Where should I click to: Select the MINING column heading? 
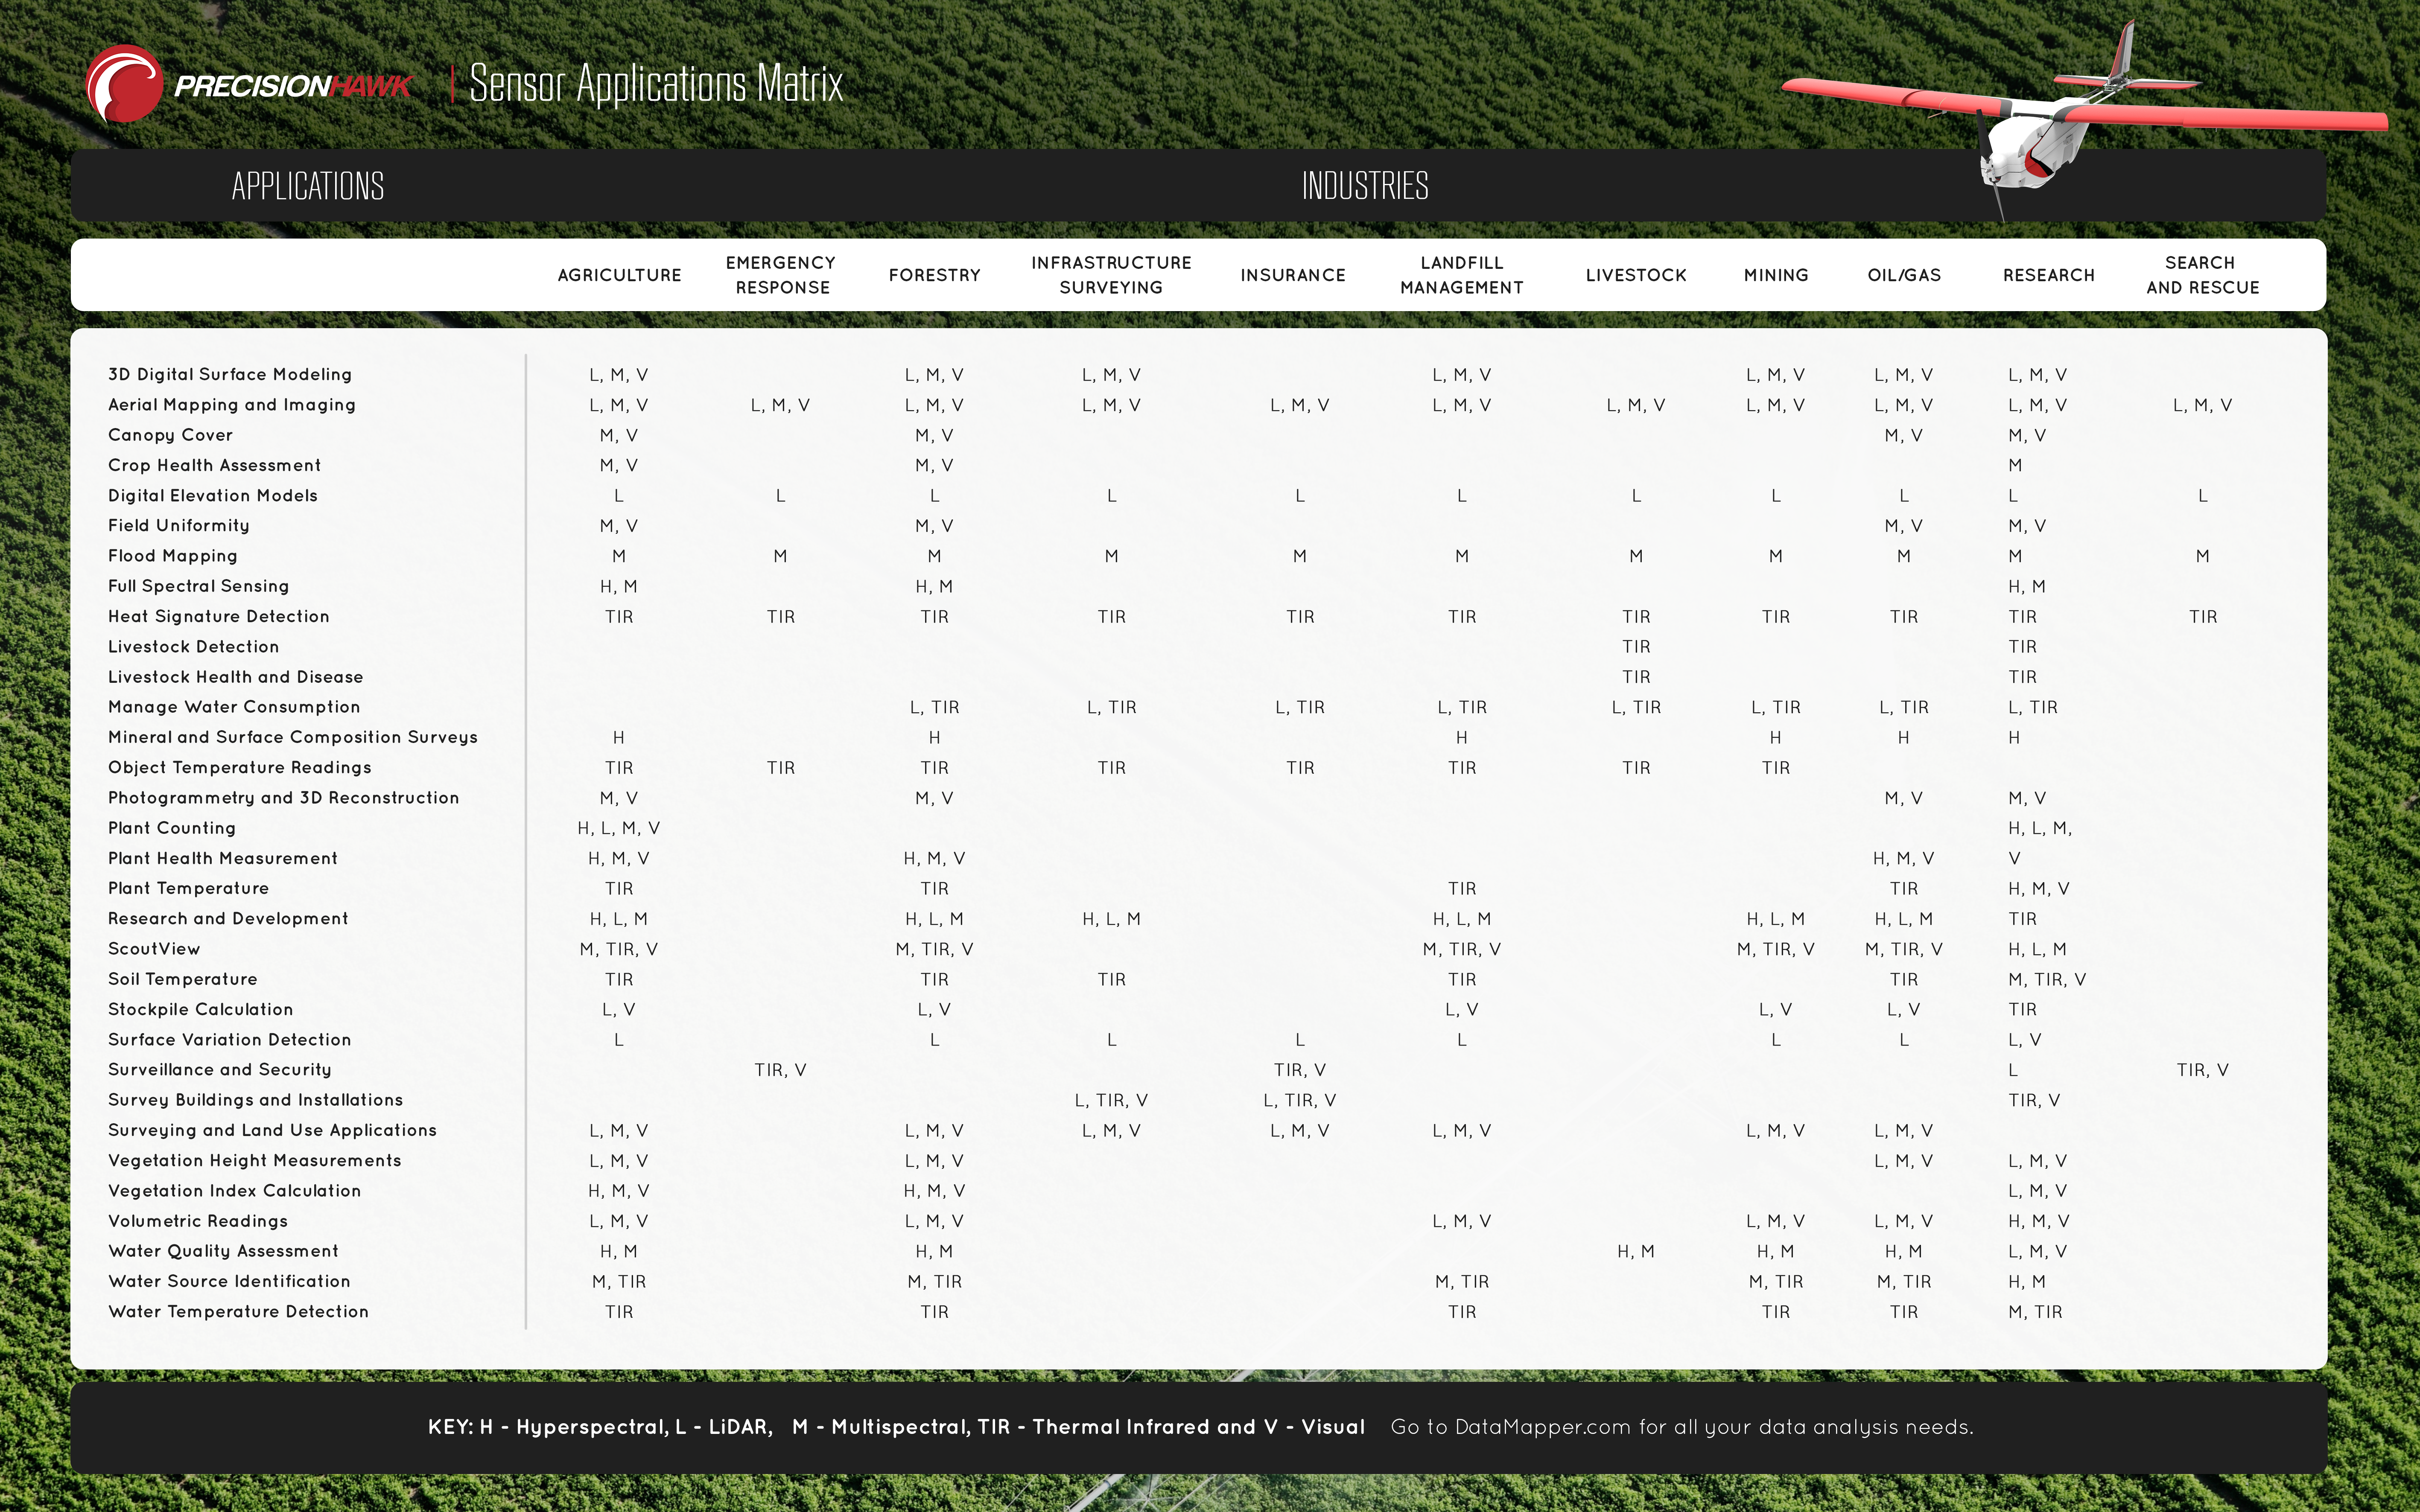(x=1776, y=275)
